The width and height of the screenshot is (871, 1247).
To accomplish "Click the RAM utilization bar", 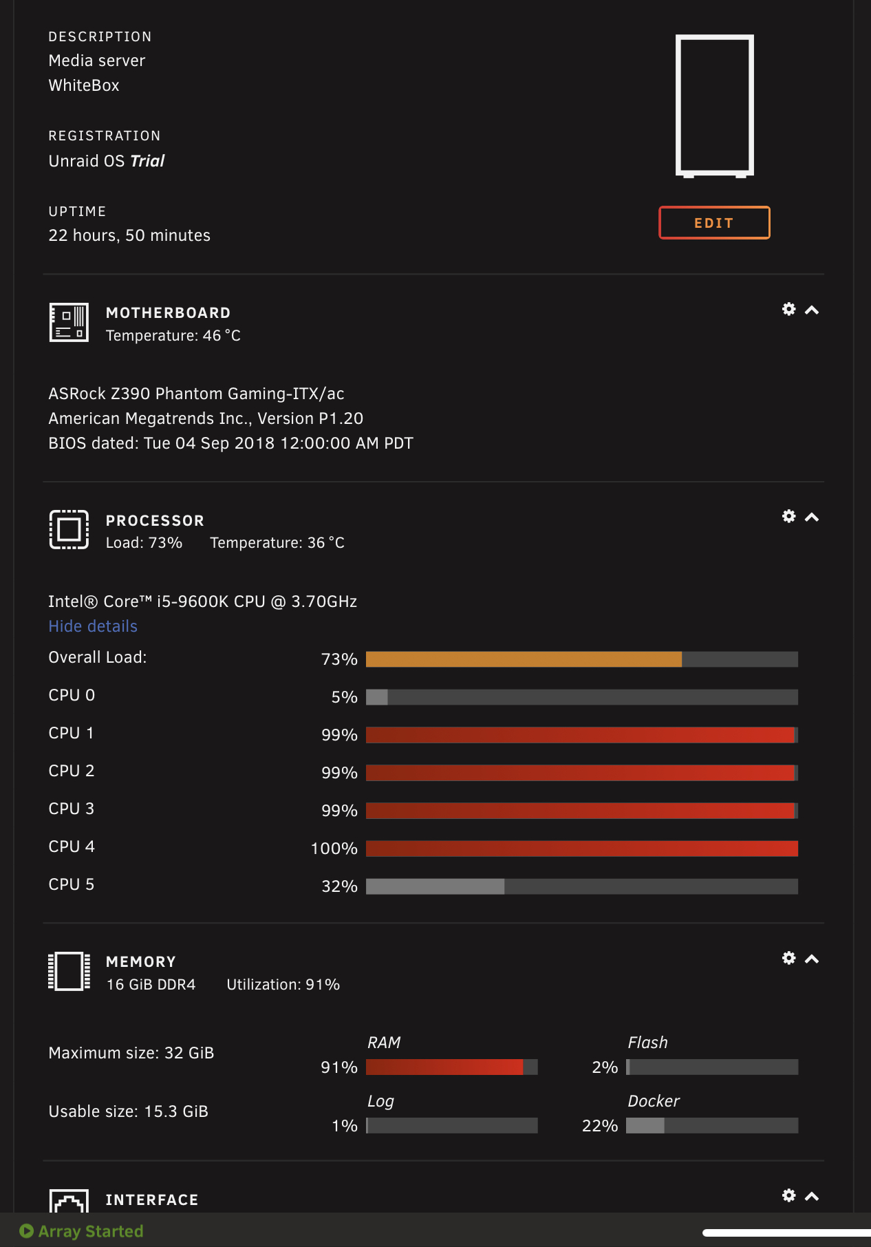I will click(x=452, y=1067).
